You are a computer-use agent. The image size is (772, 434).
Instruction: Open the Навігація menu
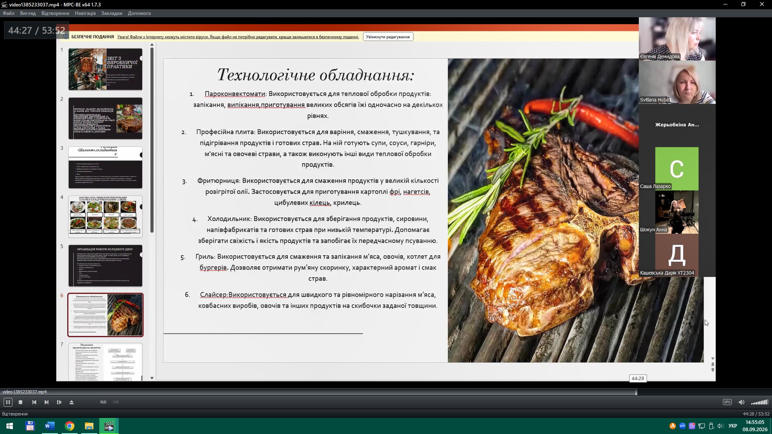pos(85,13)
